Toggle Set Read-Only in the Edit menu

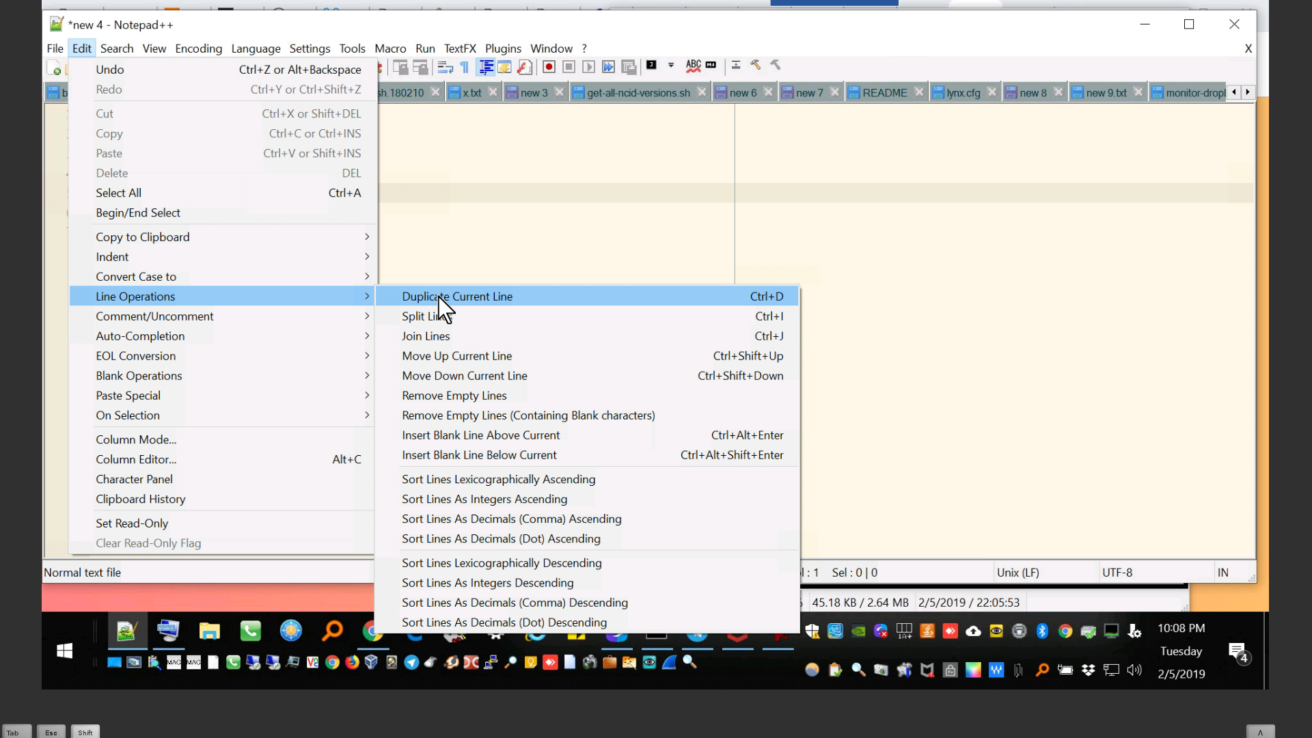click(x=132, y=523)
